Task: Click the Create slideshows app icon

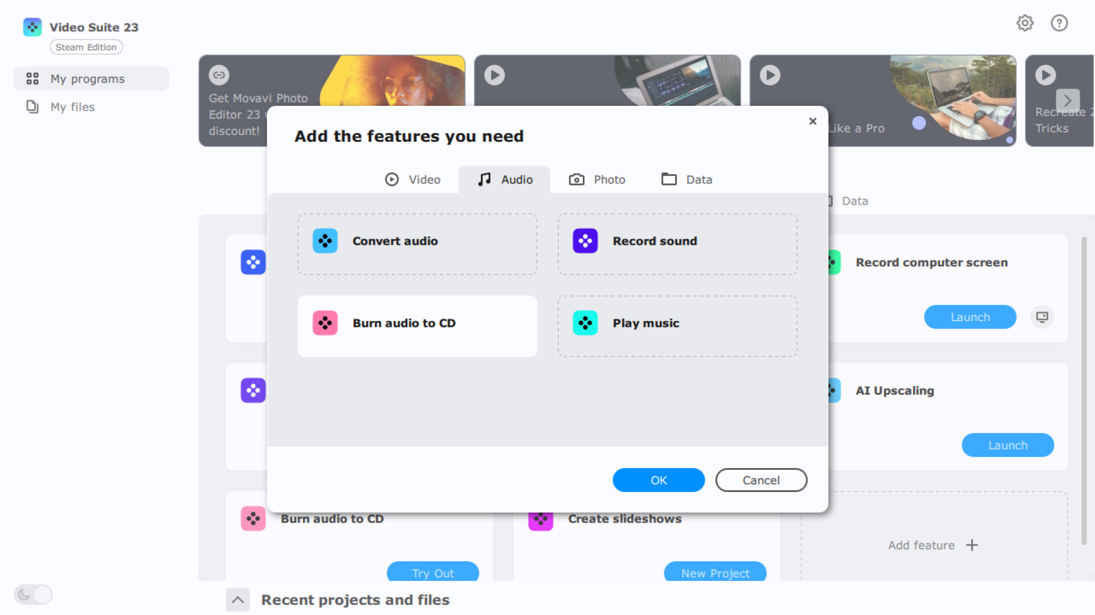Action: click(541, 518)
